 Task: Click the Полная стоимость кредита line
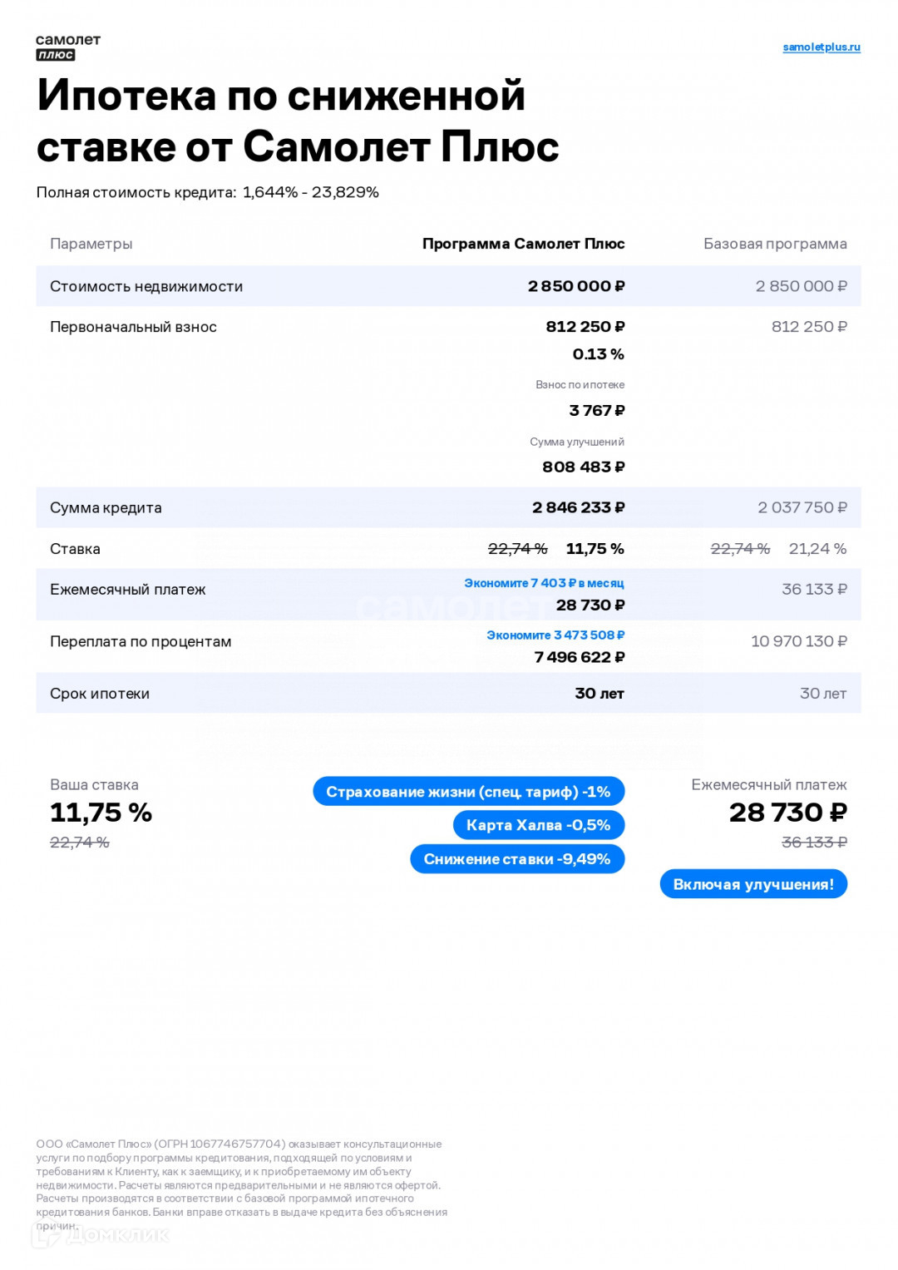click(x=207, y=192)
